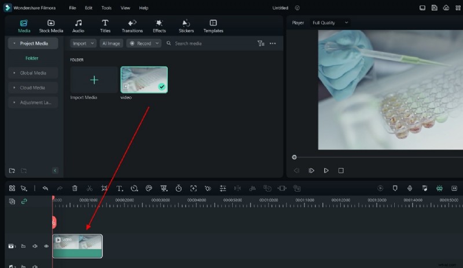
Task: Split clip with scissors tool
Action: pos(90,188)
